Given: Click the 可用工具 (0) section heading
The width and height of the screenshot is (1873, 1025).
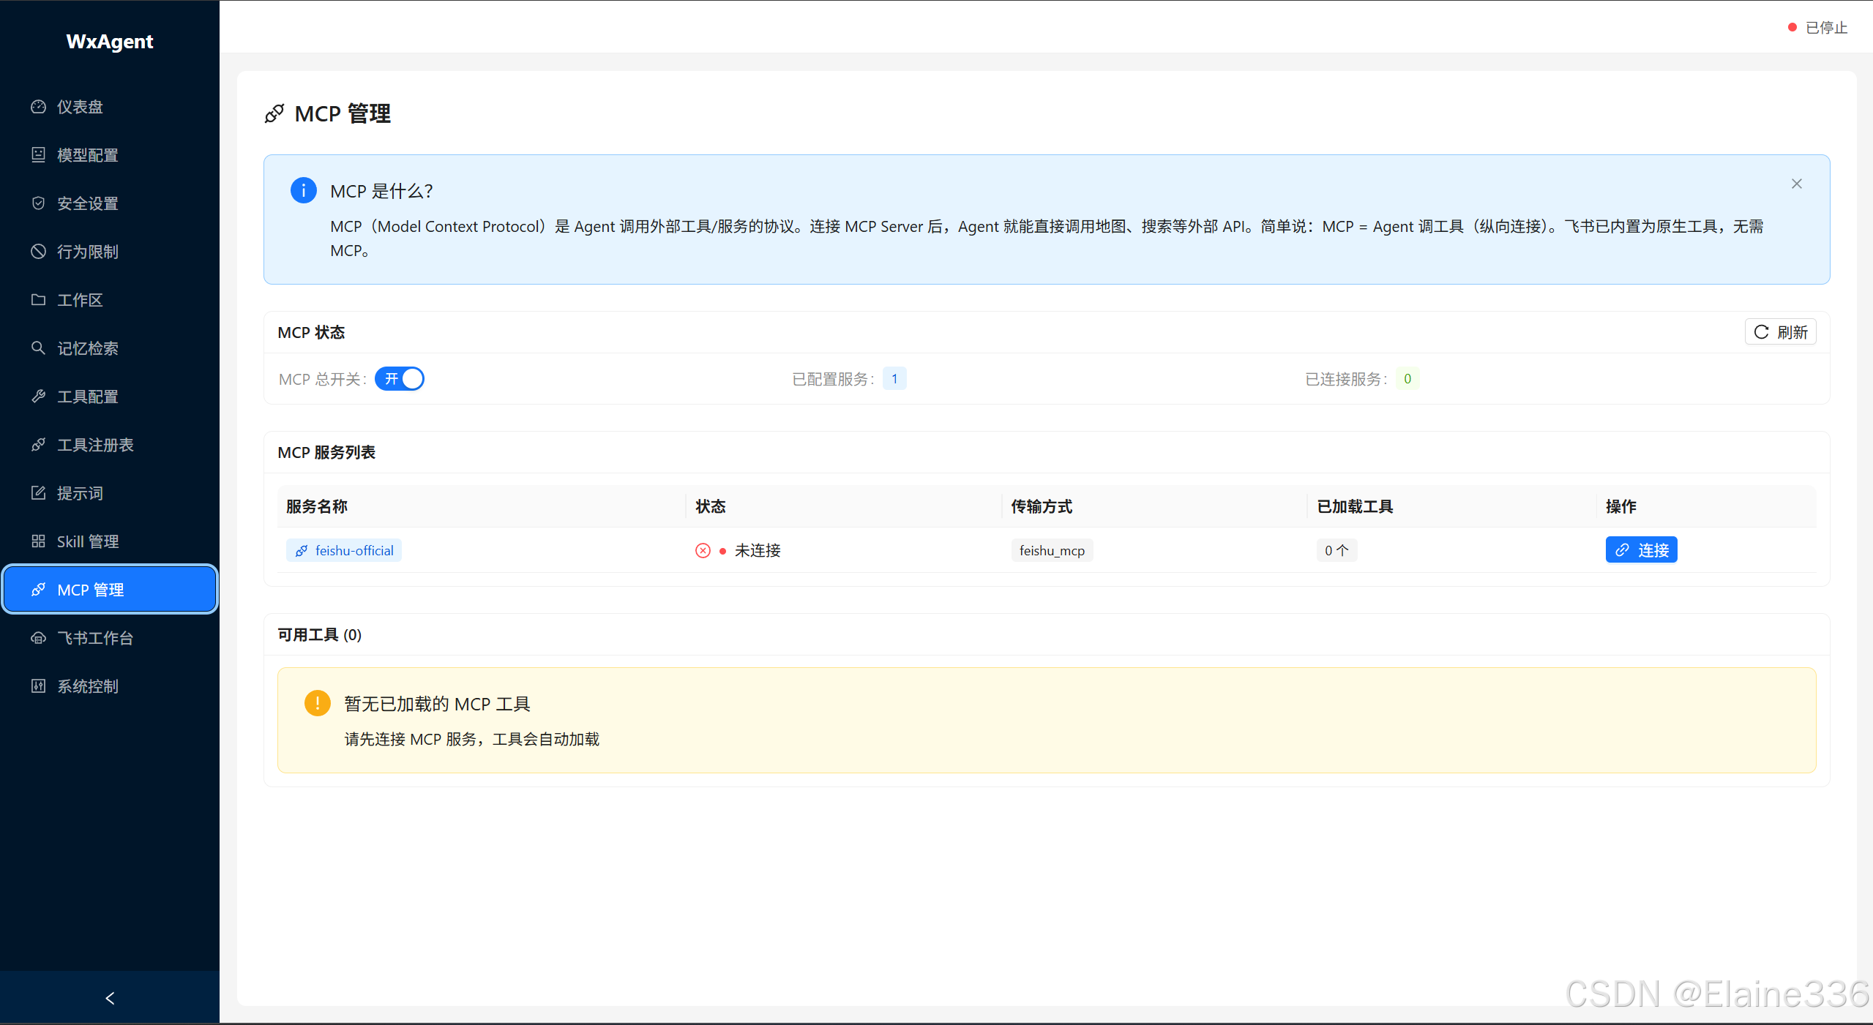Looking at the screenshot, I should pos(320,635).
